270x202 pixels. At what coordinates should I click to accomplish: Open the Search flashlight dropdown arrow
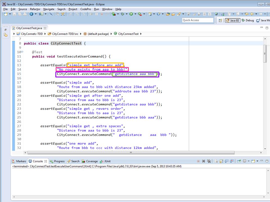183,14
